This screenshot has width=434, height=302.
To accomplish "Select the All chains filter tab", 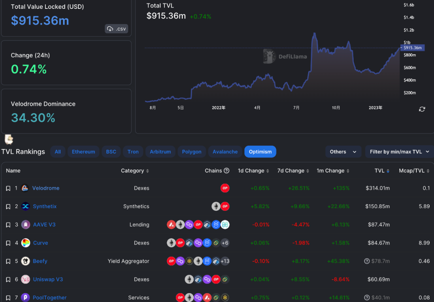I will [57, 151].
